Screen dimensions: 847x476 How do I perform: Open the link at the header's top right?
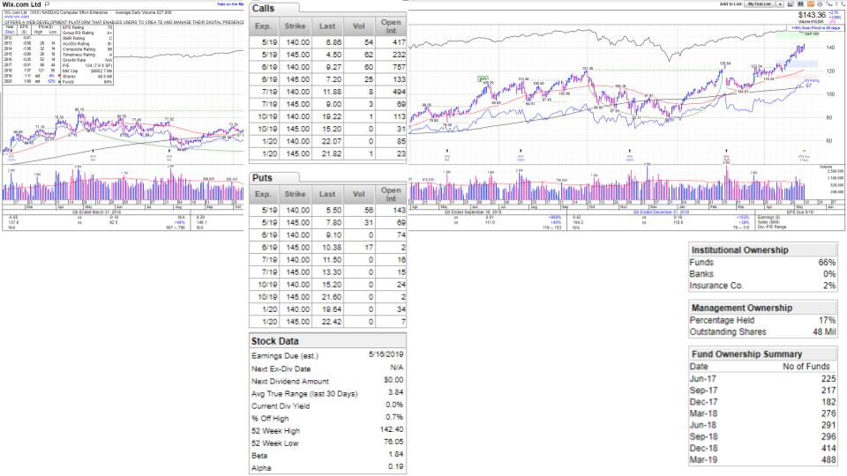point(230,4)
